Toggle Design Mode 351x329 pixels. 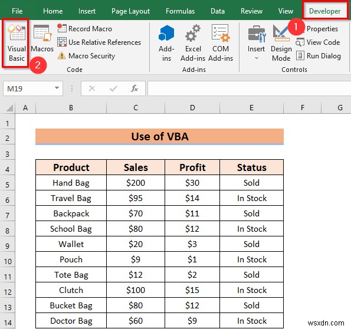pos(281,43)
